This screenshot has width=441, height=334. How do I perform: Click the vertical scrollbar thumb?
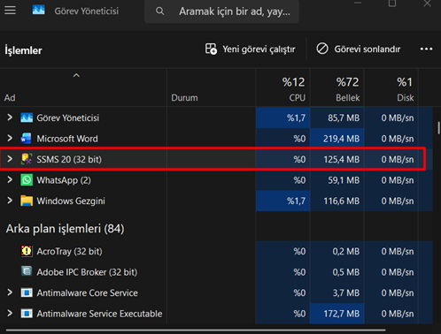point(438,127)
